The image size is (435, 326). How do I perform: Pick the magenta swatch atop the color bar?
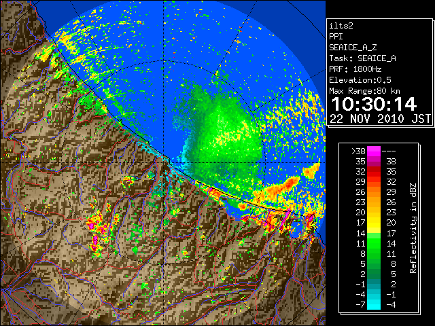(374, 151)
